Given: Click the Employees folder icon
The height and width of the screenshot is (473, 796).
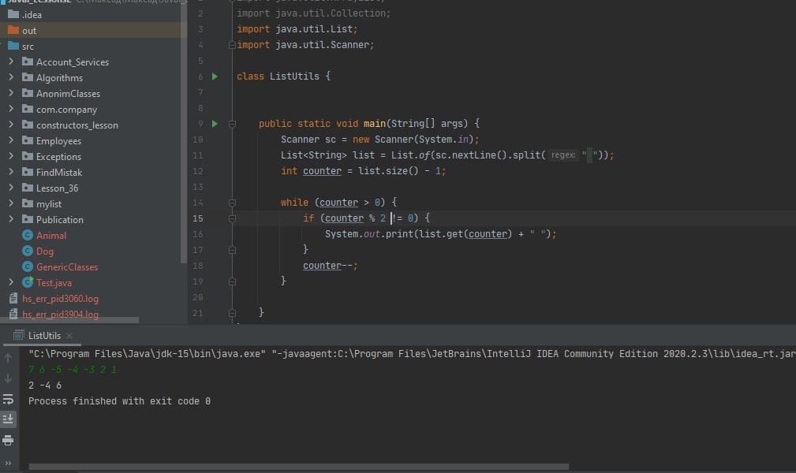Looking at the screenshot, I should click(28, 140).
